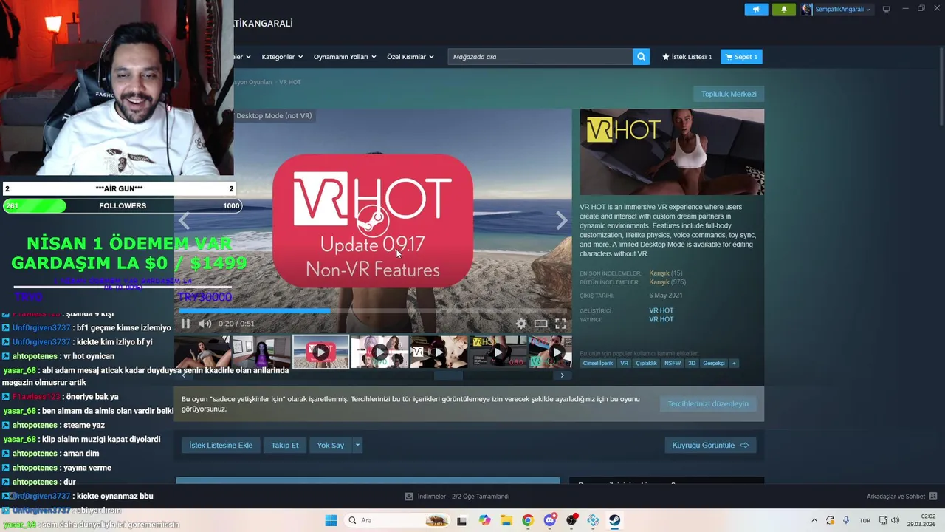Open the VR tag
Screen dimensions: 945x532
[624, 364]
